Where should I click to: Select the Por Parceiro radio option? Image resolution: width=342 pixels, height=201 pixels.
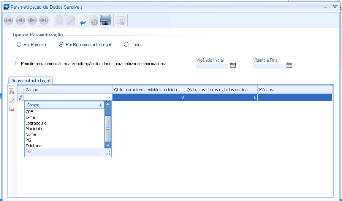[19, 45]
